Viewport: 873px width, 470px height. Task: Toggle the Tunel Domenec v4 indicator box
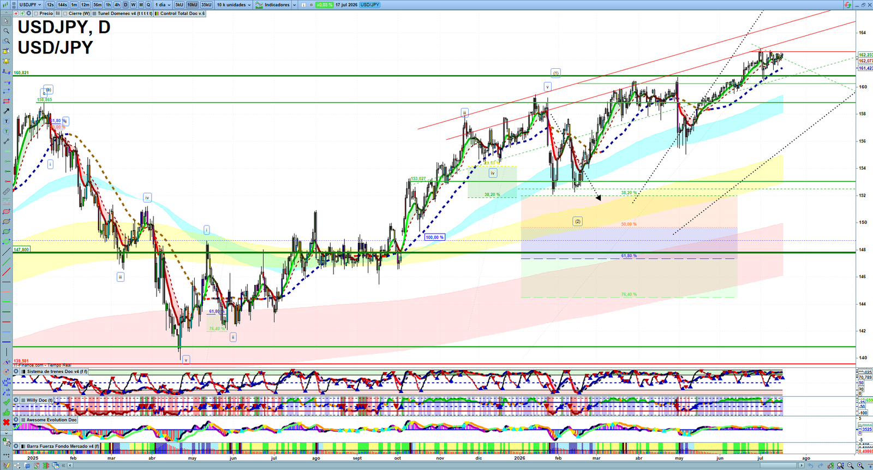pyautogui.click(x=94, y=13)
